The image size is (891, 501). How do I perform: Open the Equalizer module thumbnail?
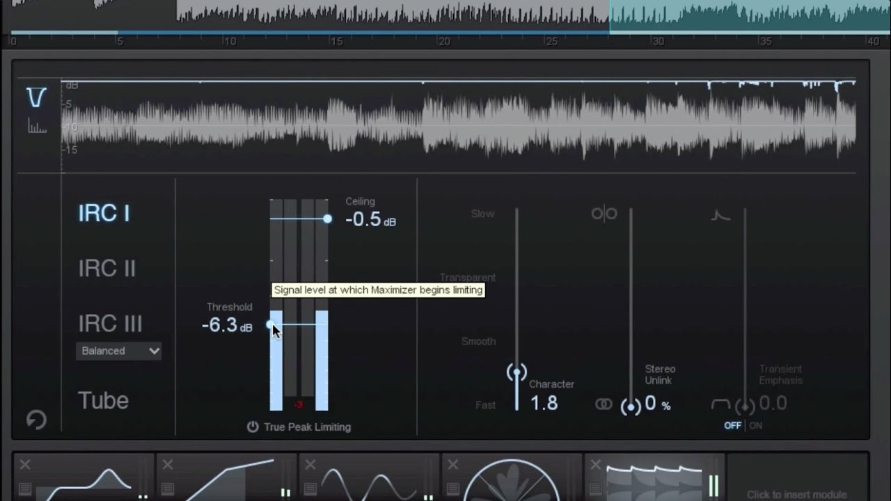(85, 477)
